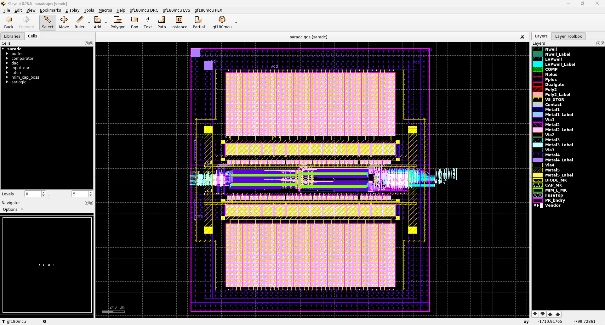This screenshot has height=325, width=605.
Task: Switch to the Libraries tab
Action: coord(12,36)
